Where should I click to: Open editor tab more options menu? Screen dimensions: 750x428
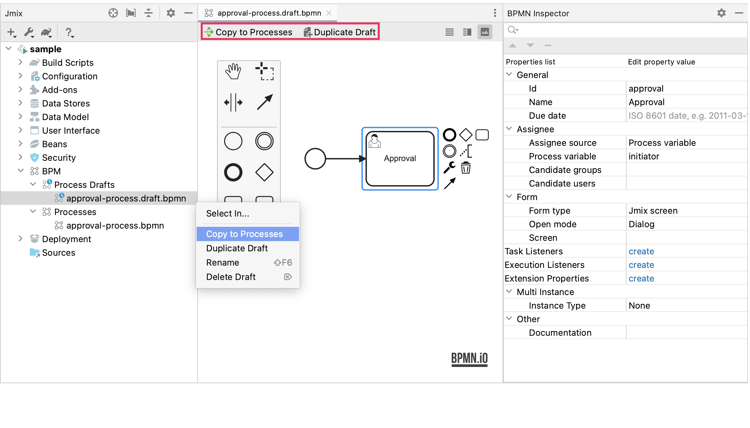pos(495,13)
